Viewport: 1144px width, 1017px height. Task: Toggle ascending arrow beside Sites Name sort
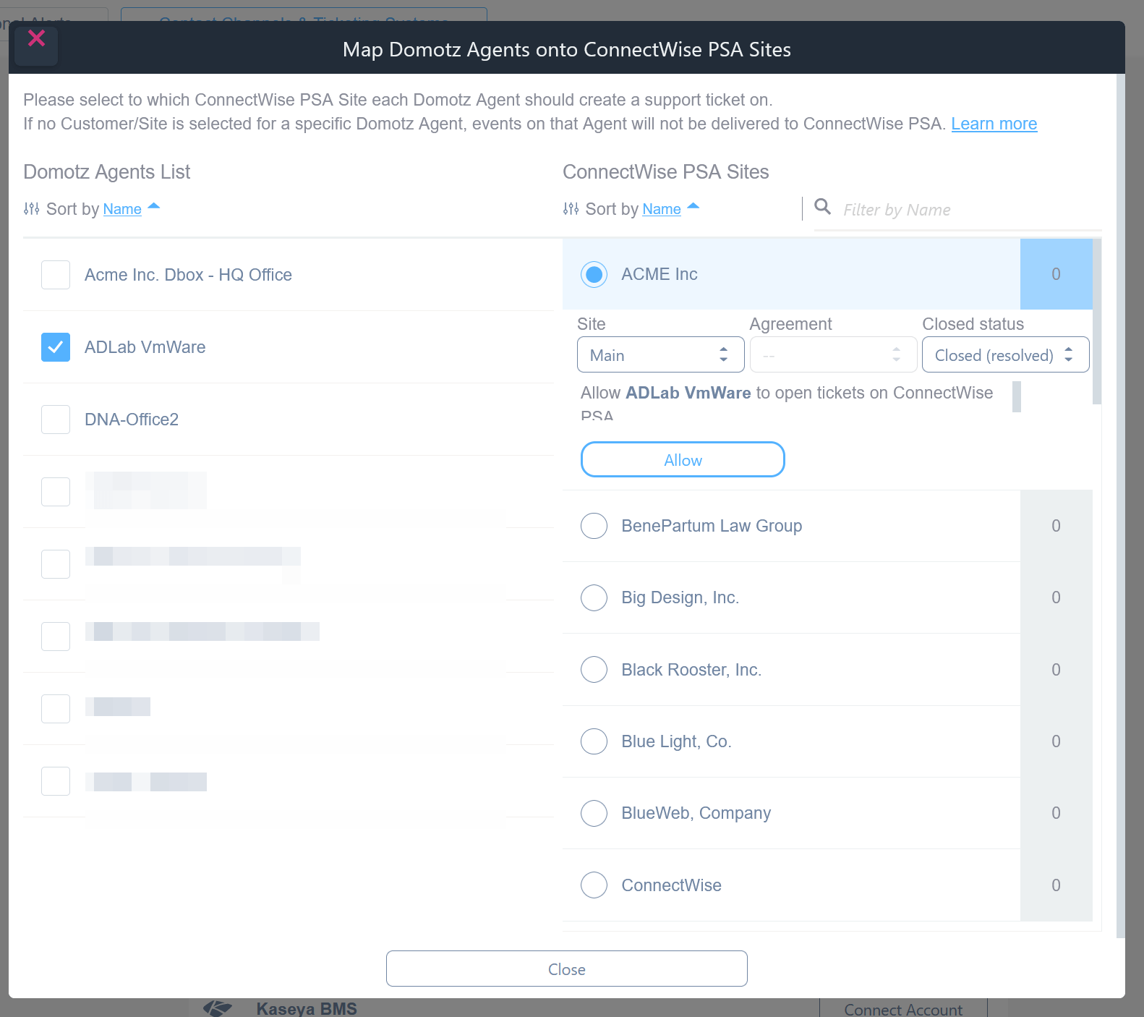[x=693, y=207]
